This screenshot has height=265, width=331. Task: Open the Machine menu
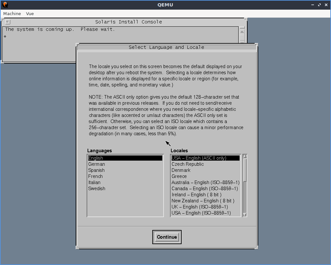point(12,14)
